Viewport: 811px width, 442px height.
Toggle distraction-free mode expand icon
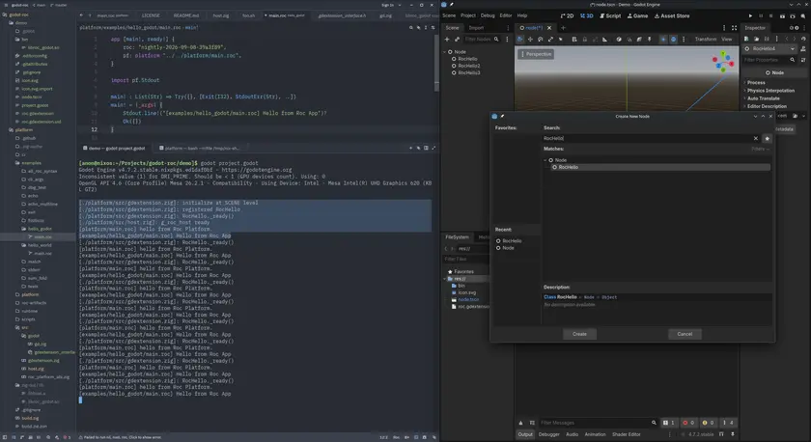click(x=734, y=28)
